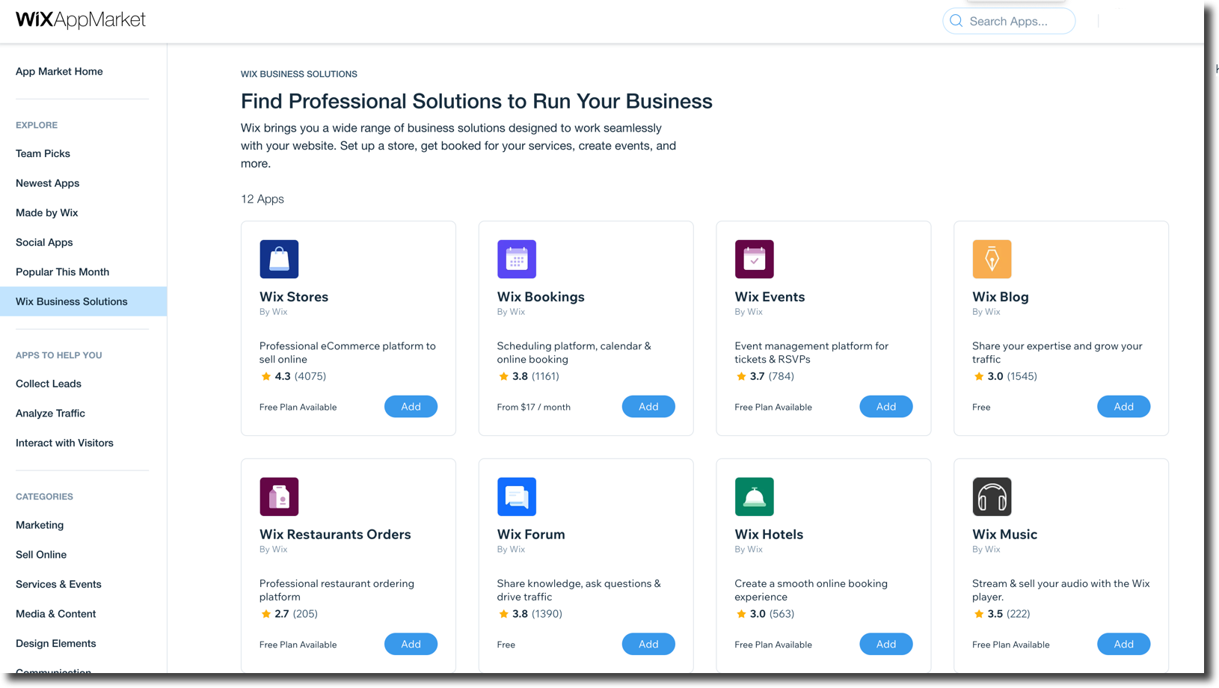Viewport: 1219px width, 688px height.
Task: Open the Sell Online category
Action: pos(41,555)
